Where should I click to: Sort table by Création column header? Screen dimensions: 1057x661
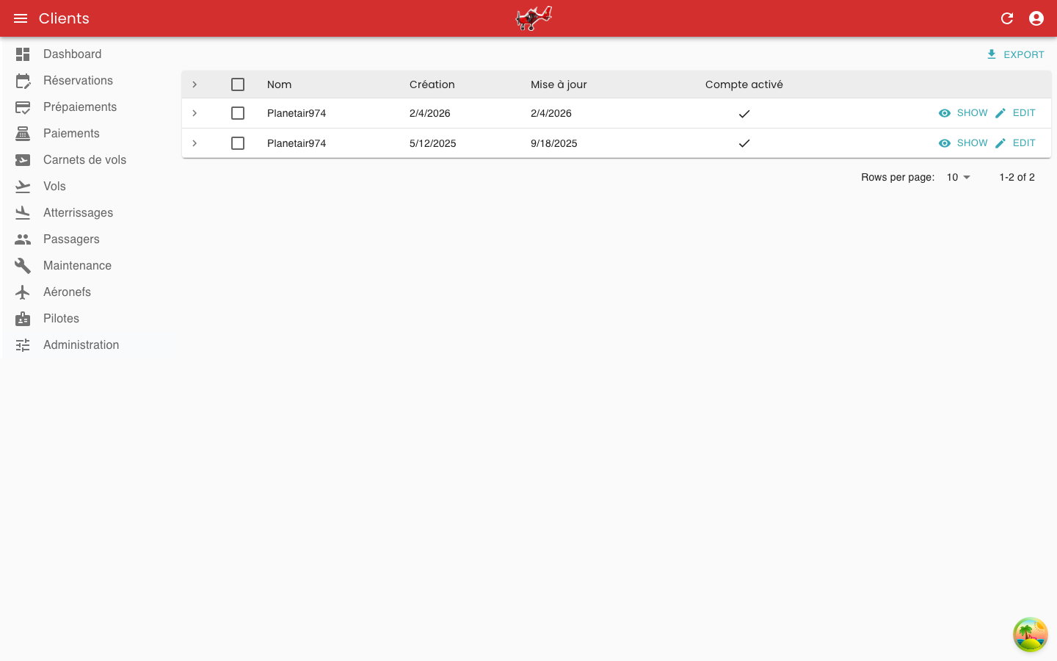point(432,84)
